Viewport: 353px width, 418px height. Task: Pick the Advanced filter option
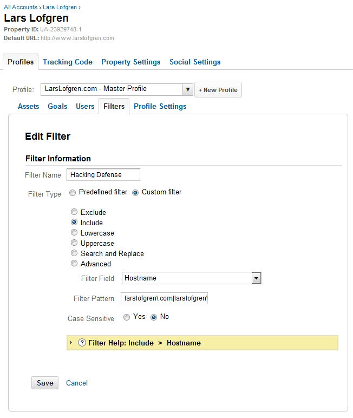(74, 263)
